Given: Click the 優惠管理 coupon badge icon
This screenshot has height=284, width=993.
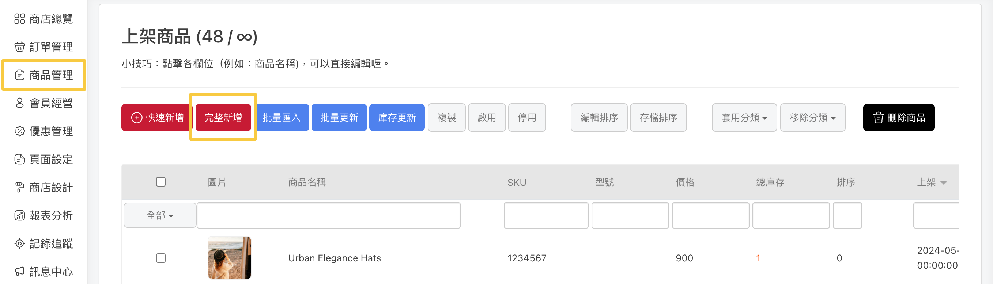Looking at the screenshot, I should tap(20, 131).
